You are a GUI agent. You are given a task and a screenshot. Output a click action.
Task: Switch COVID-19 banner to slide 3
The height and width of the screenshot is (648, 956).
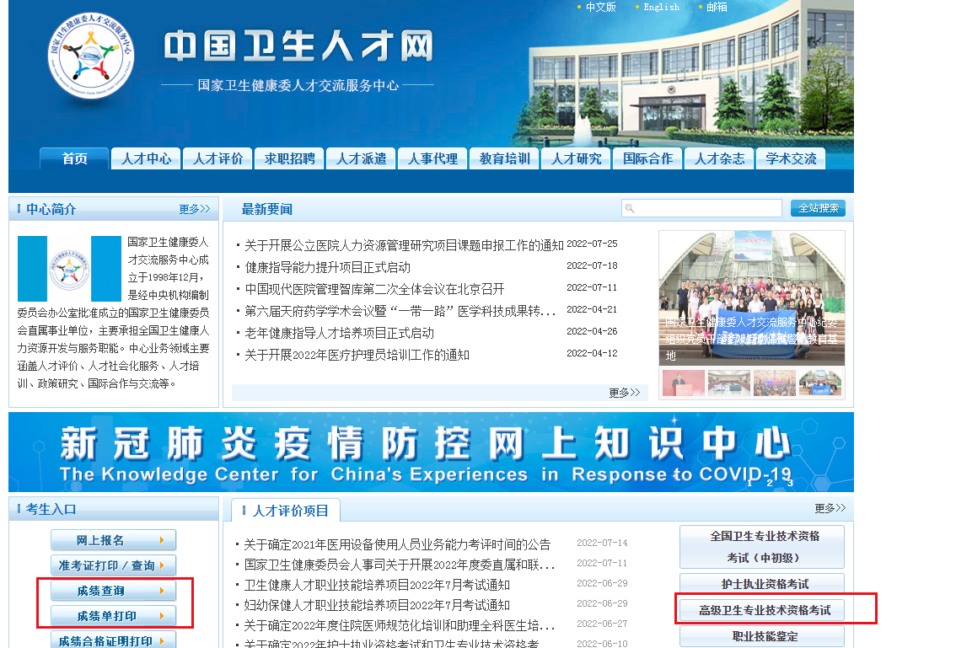tap(790, 482)
